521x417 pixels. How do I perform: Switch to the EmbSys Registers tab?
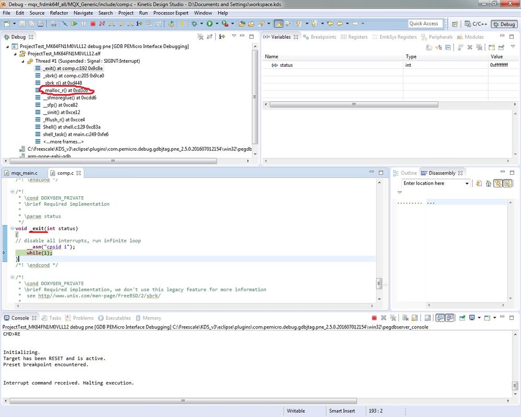click(394, 37)
